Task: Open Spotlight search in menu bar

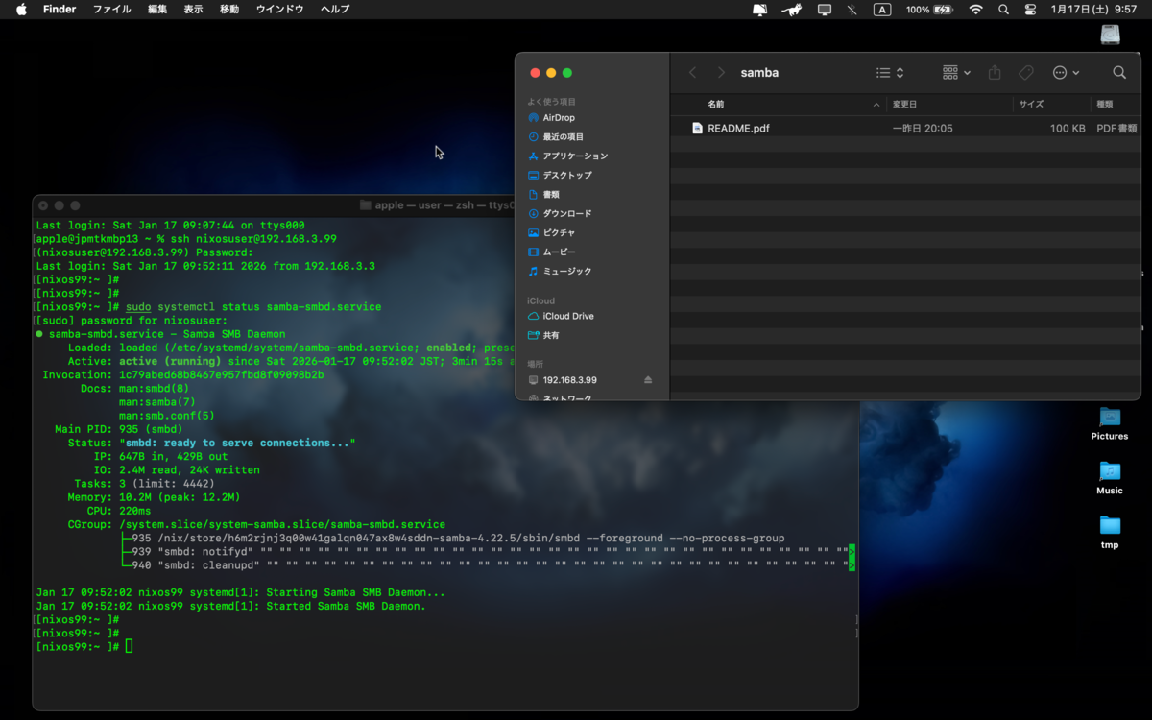Action: click(1003, 10)
